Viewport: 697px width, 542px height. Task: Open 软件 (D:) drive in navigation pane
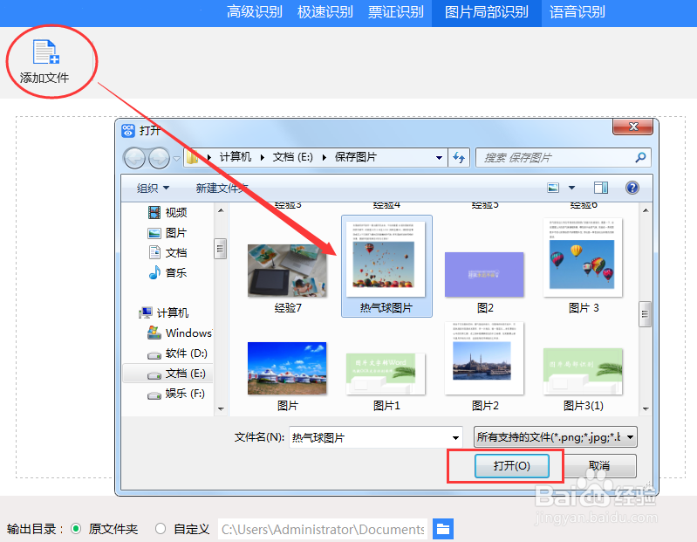click(177, 353)
